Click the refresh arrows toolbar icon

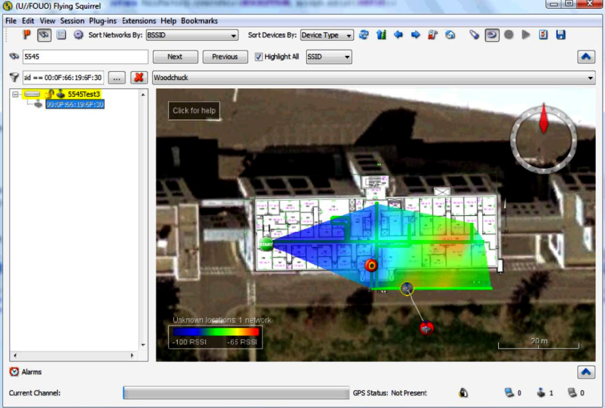(x=364, y=35)
